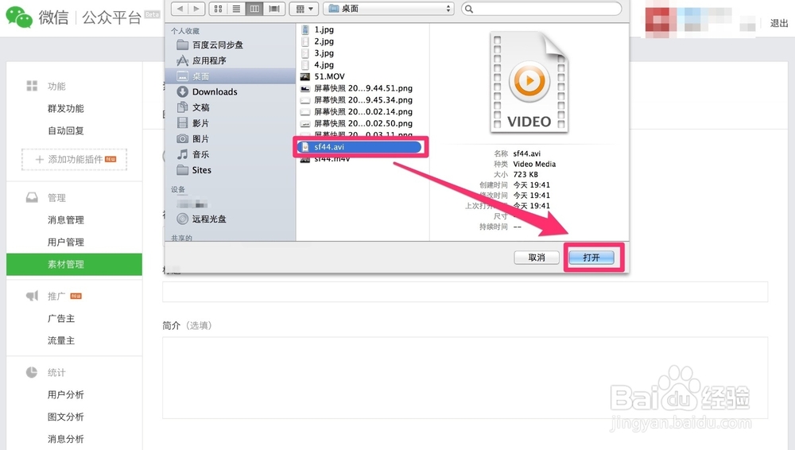Switch file dialog to icon view
795x450 pixels.
218,9
